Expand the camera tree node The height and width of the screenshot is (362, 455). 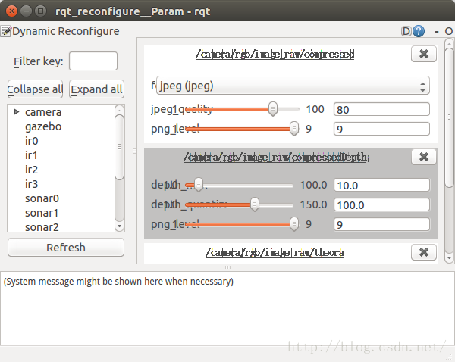[x=17, y=112]
